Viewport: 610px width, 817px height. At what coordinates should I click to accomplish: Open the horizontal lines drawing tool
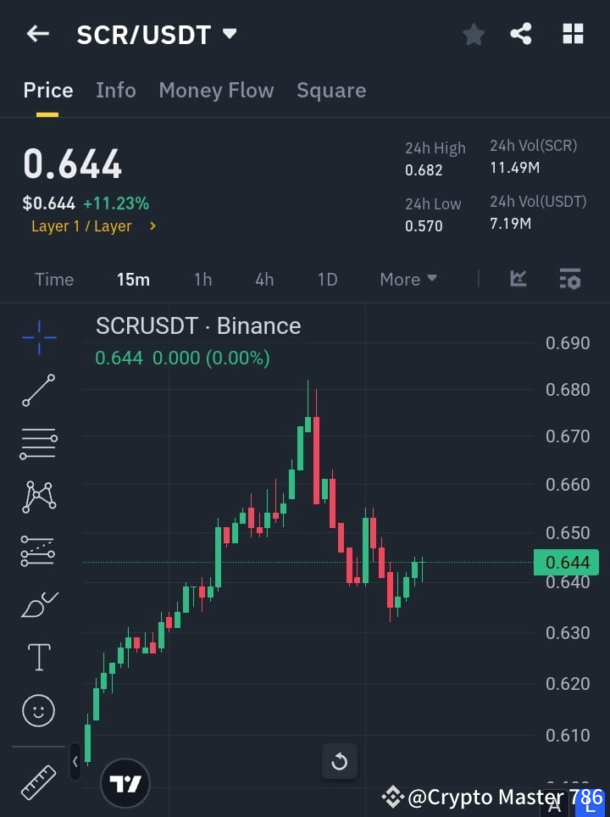38,444
